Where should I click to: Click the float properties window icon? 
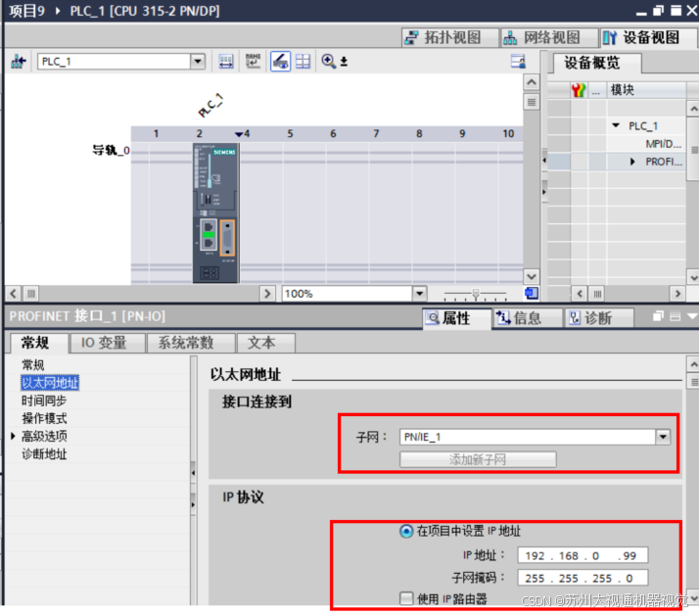(658, 316)
